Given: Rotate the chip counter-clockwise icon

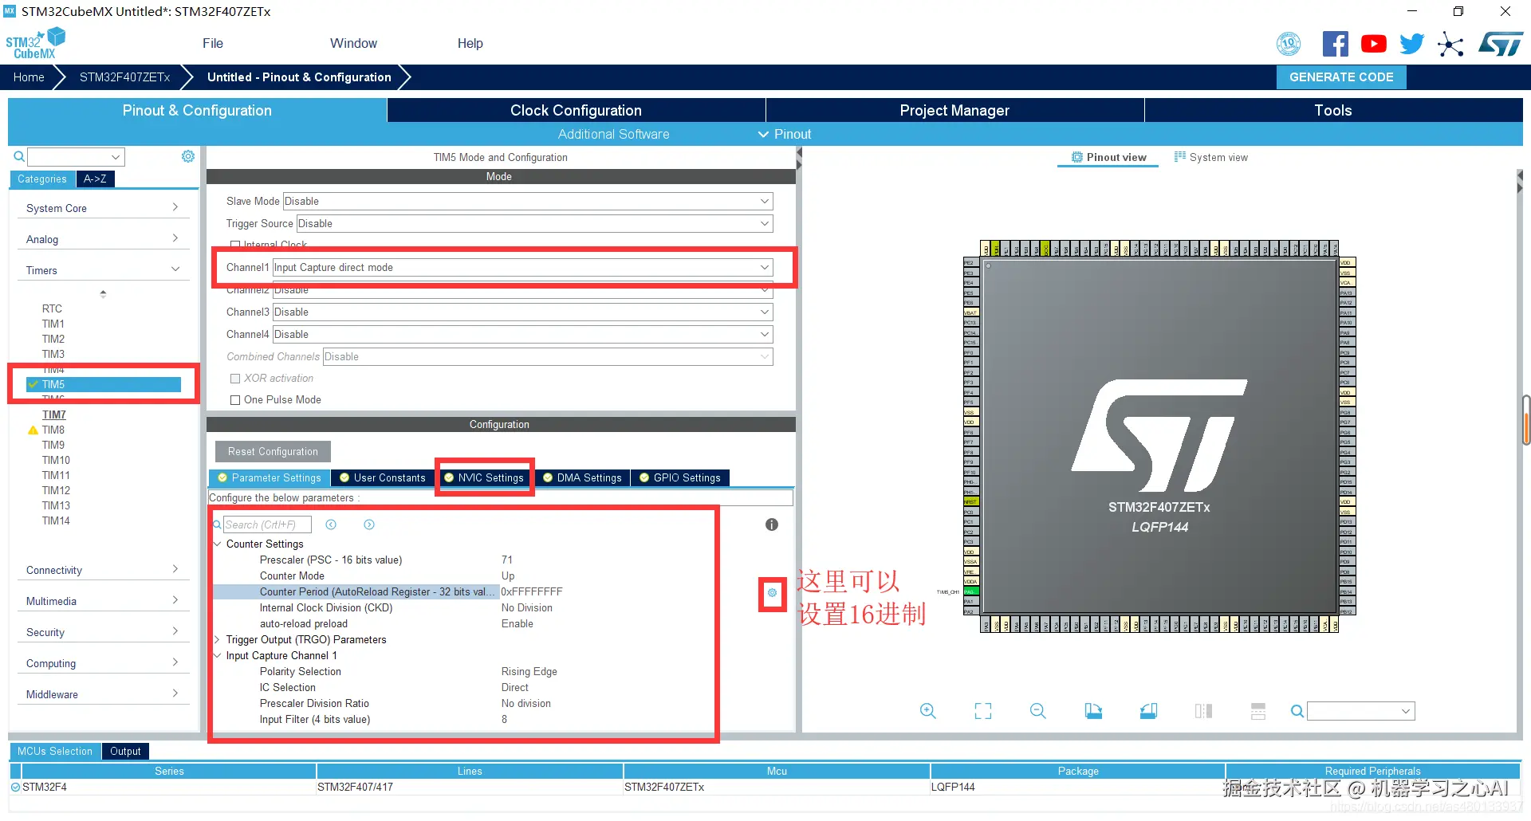Looking at the screenshot, I should tap(1148, 711).
